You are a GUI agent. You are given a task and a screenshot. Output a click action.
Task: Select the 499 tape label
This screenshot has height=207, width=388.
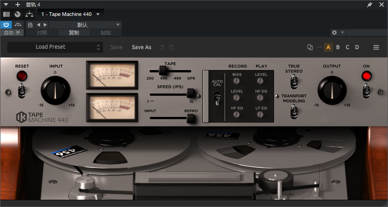(177, 78)
